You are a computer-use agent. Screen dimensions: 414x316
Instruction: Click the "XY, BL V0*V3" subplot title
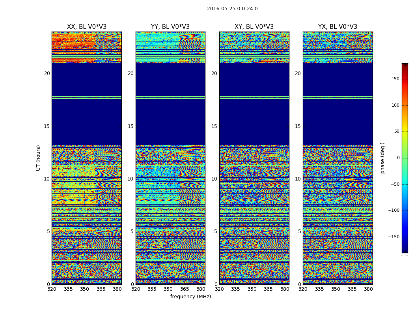coord(254,27)
